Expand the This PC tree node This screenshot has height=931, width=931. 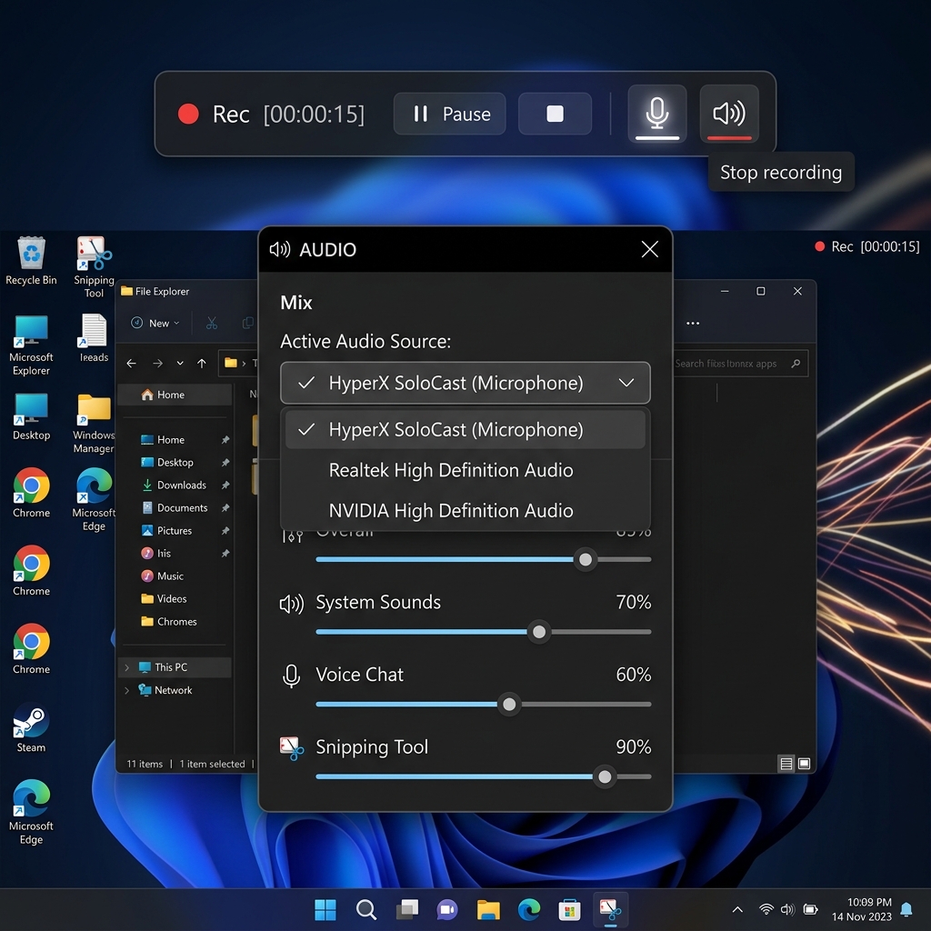(126, 667)
